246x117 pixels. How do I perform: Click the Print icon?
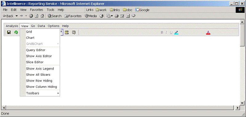[117, 16]
